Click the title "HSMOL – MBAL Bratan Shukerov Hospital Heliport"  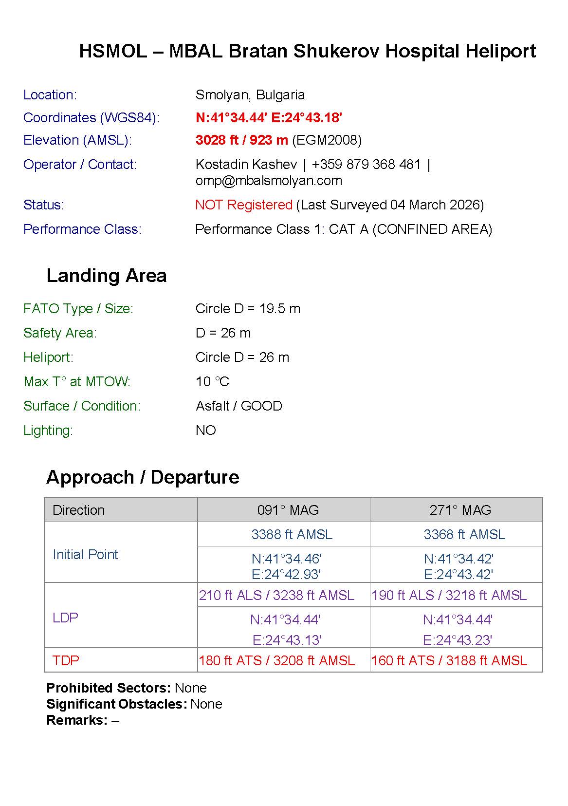pyautogui.click(x=308, y=51)
